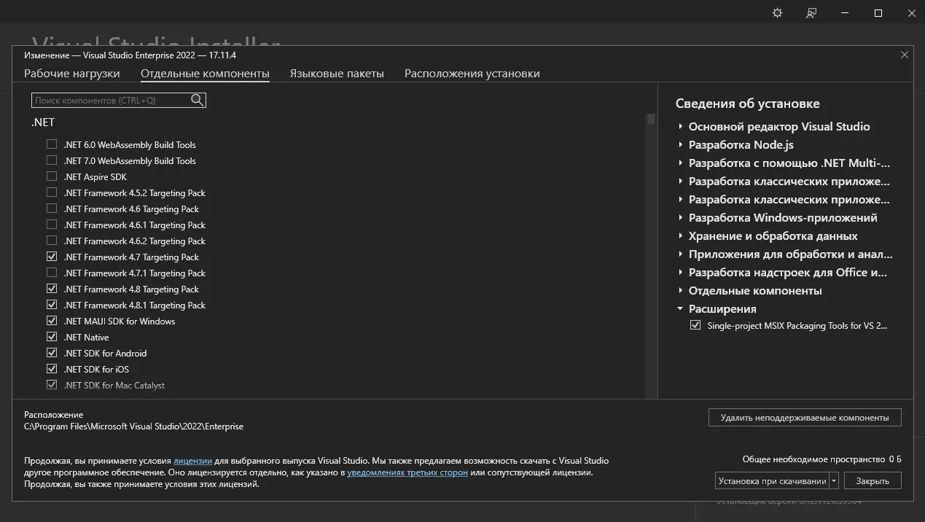Check .NET 6.0 WebAssembly Build Tools
Image resolution: width=925 pixels, height=522 pixels.
(x=52, y=144)
